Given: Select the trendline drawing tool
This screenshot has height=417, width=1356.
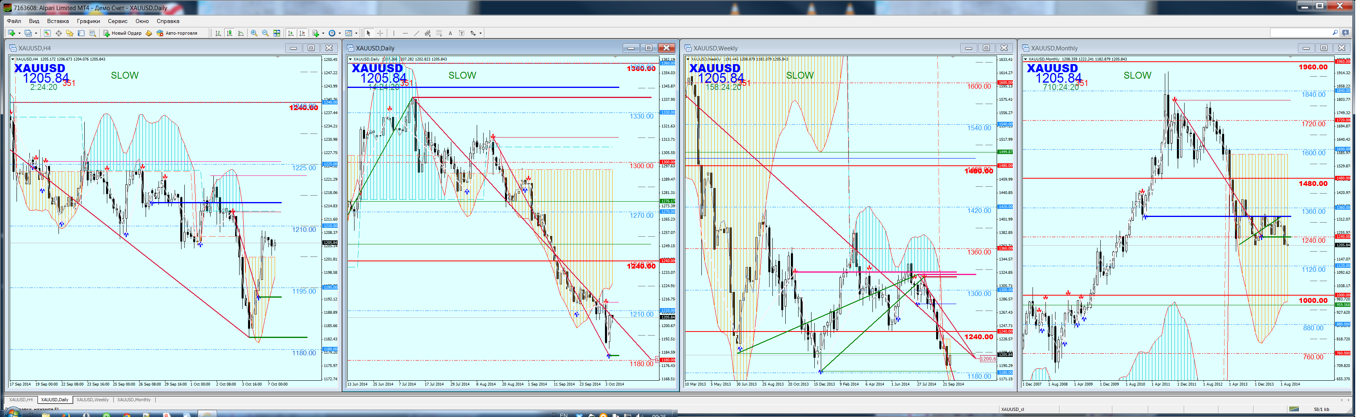Looking at the screenshot, I should [x=417, y=33].
